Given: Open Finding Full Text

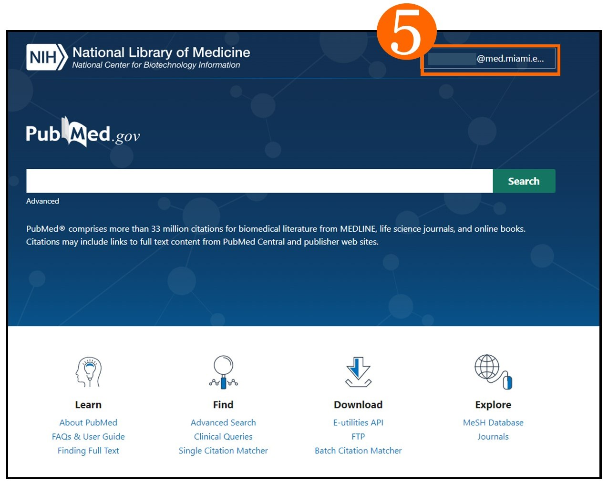Looking at the screenshot, I should pyautogui.click(x=88, y=451).
